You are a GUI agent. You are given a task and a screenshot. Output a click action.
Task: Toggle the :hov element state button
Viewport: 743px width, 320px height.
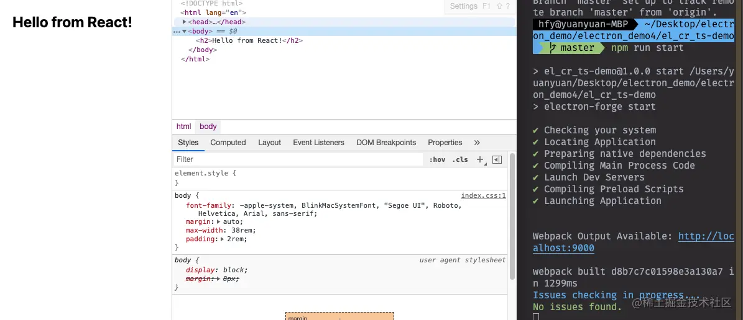coord(437,160)
